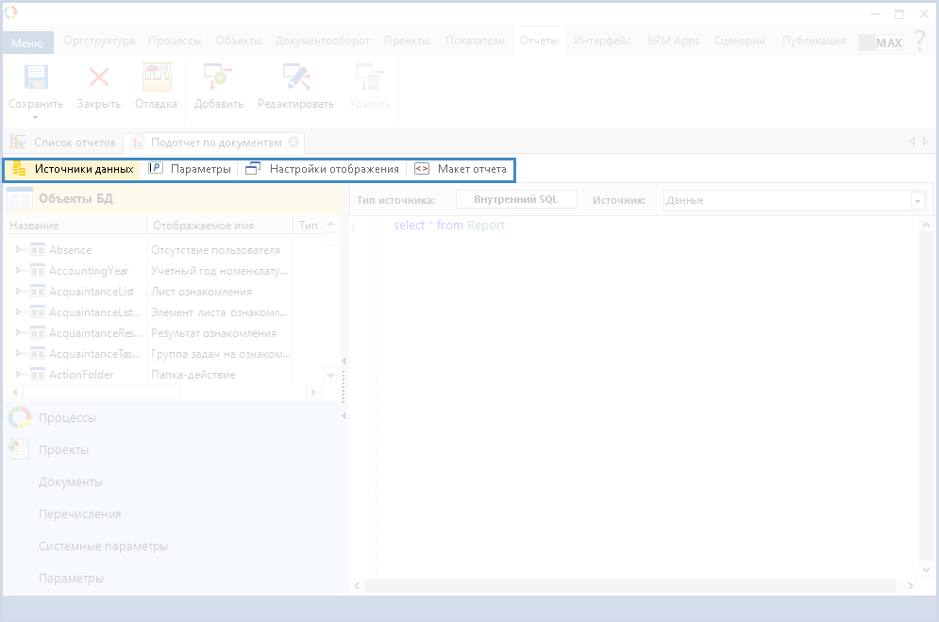Click the Внутренний SQL source type button

click(x=516, y=200)
